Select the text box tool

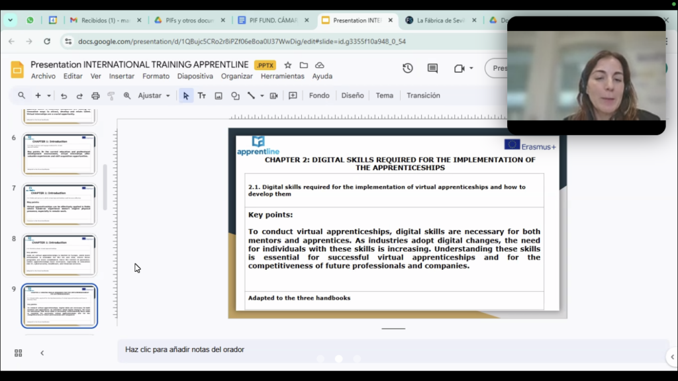point(202,96)
